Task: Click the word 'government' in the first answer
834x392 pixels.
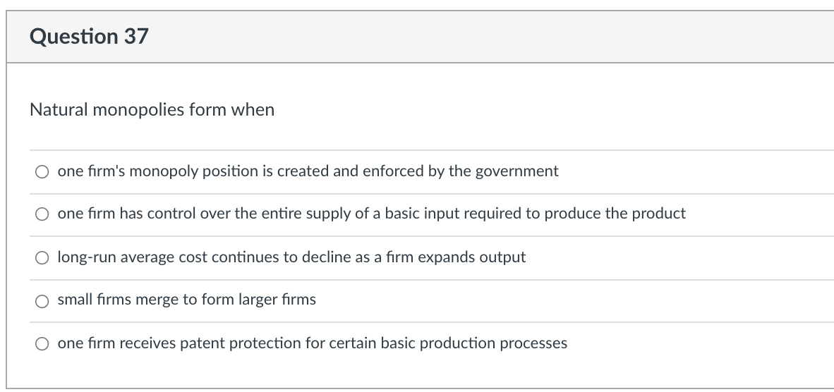Action: 516,171
